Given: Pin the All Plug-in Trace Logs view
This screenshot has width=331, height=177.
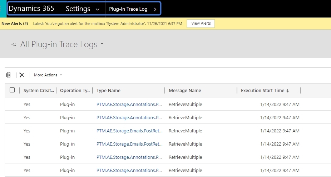Looking at the screenshot, I should pyautogui.click(x=14, y=45).
